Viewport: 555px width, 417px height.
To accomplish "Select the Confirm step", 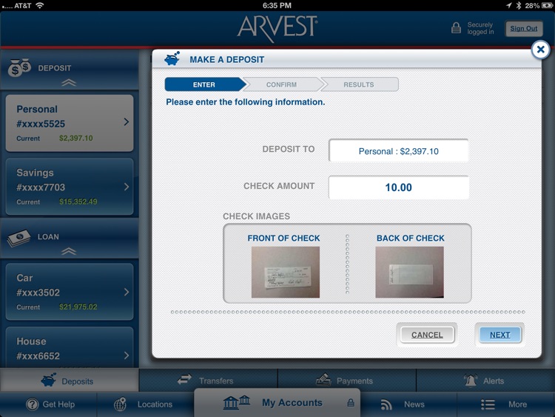I will pyautogui.click(x=283, y=84).
